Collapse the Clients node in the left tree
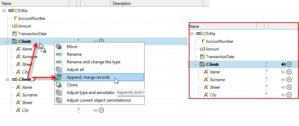The height and width of the screenshot is (126, 299). pos(8,41)
